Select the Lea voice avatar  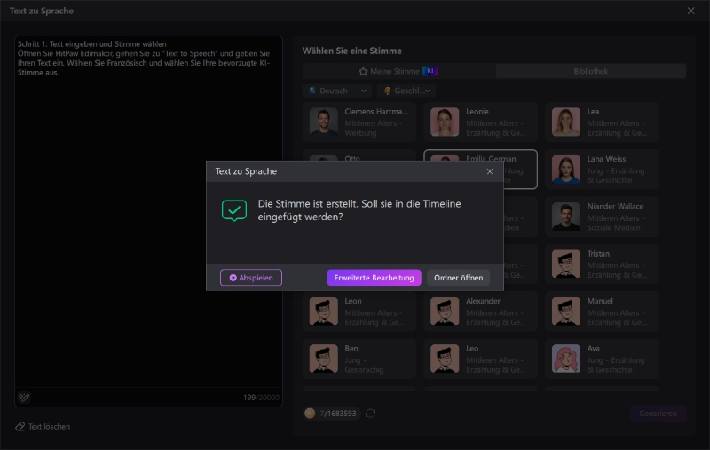(x=566, y=122)
